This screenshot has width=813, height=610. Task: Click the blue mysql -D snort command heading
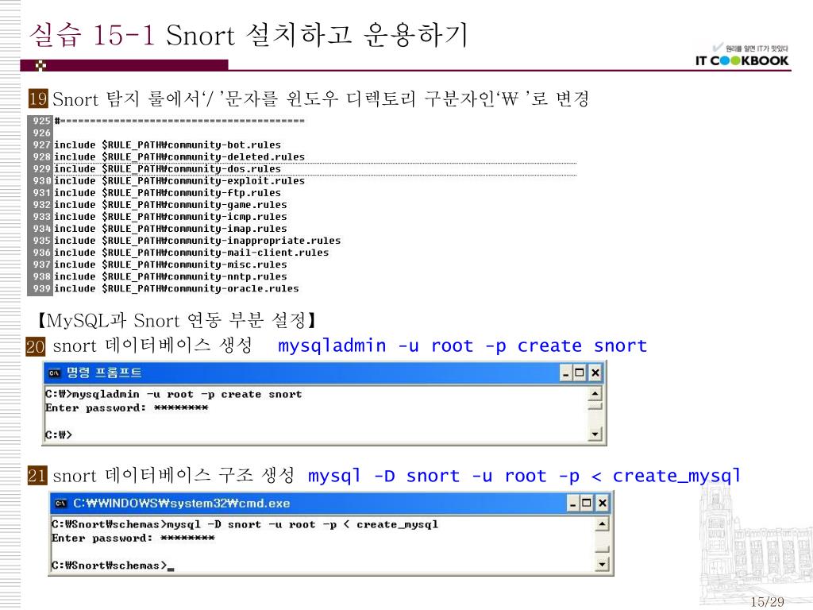tap(524, 476)
